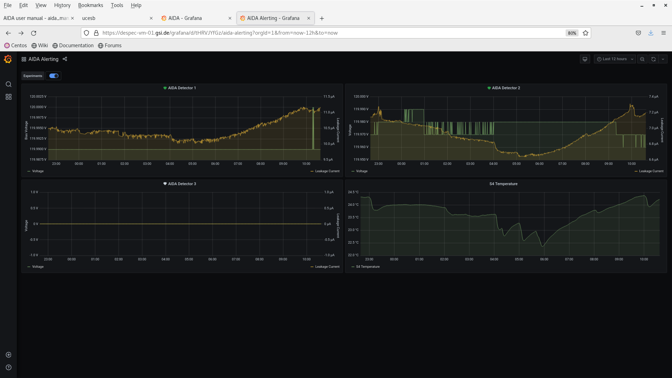Open the auto-refresh interval dropdown
Image resolution: width=672 pixels, height=378 pixels.
(x=663, y=59)
